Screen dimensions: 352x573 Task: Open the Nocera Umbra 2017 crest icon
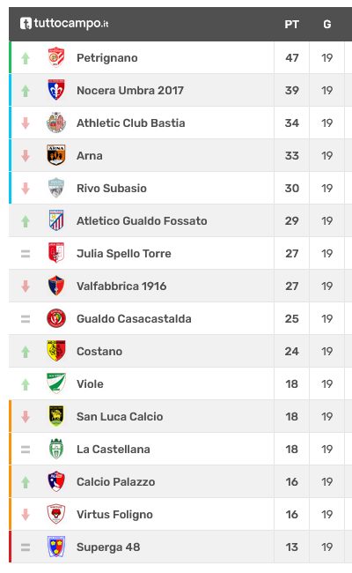point(56,90)
